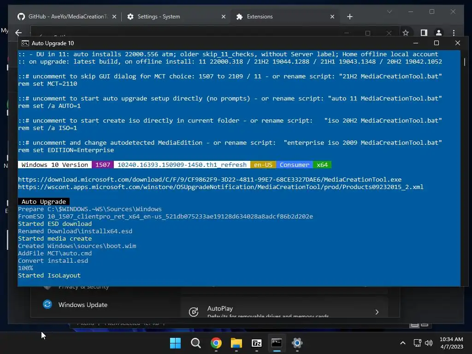The image size is (472, 354).
Task: Open 7-Zip from taskbar
Action: point(256,343)
